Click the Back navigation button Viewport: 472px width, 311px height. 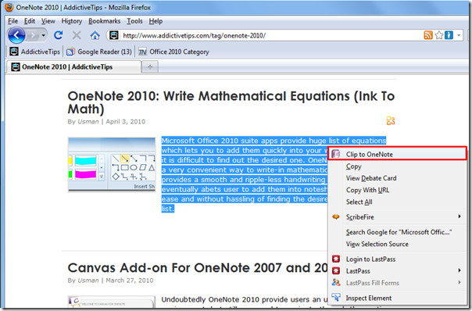pyautogui.click(x=16, y=35)
